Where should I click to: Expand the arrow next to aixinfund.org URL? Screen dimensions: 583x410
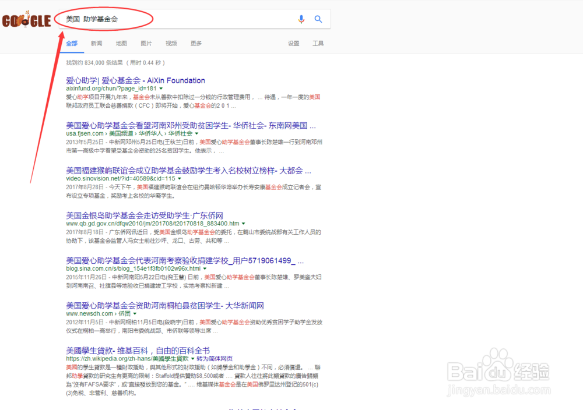click(x=161, y=89)
